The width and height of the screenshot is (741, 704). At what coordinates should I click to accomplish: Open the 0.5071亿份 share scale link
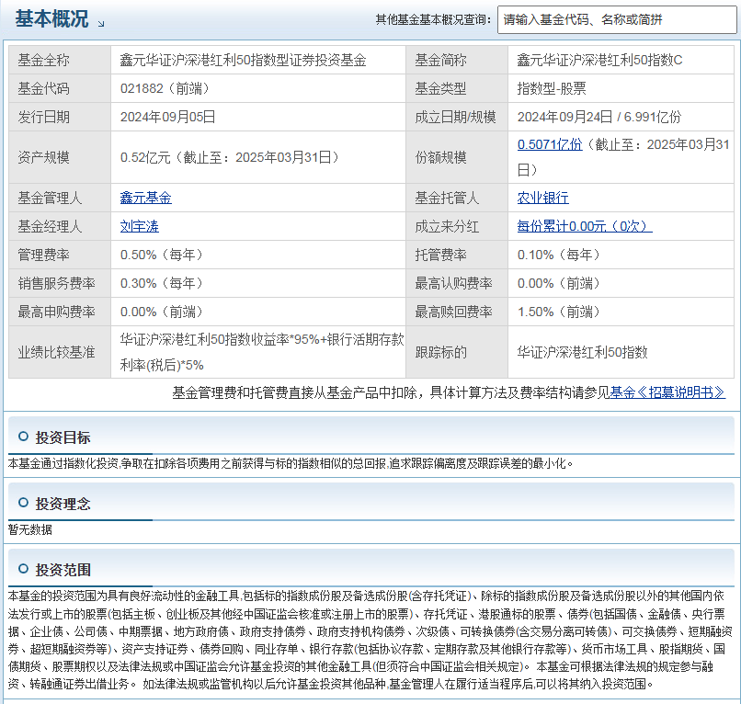click(x=550, y=144)
